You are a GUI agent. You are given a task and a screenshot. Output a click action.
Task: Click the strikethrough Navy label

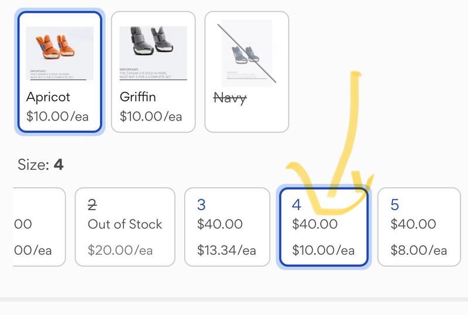click(x=229, y=97)
